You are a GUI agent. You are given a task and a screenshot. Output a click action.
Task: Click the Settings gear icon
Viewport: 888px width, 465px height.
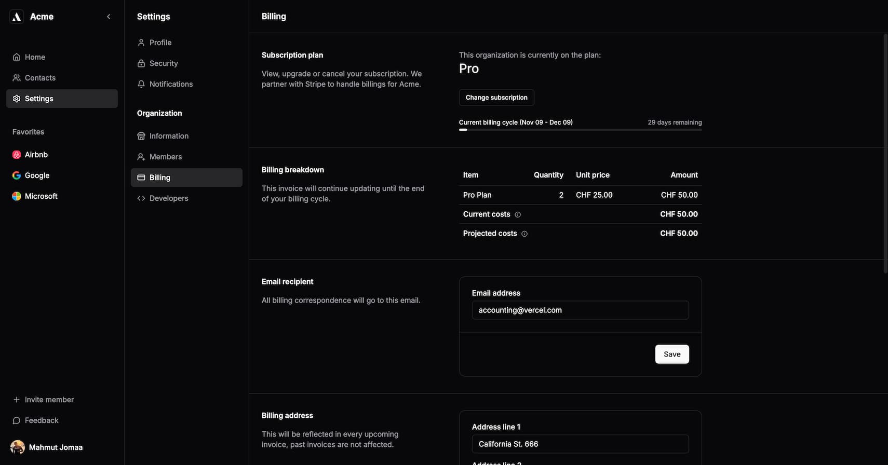point(17,99)
